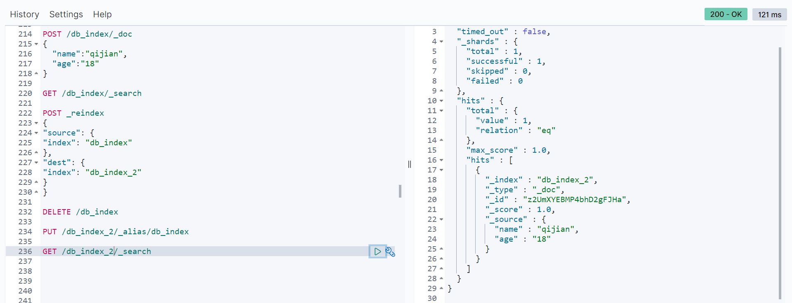The height and width of the screenshot is (303, 792).
Task: Click the "age":"18" line in request
Action: coord(75,64)
